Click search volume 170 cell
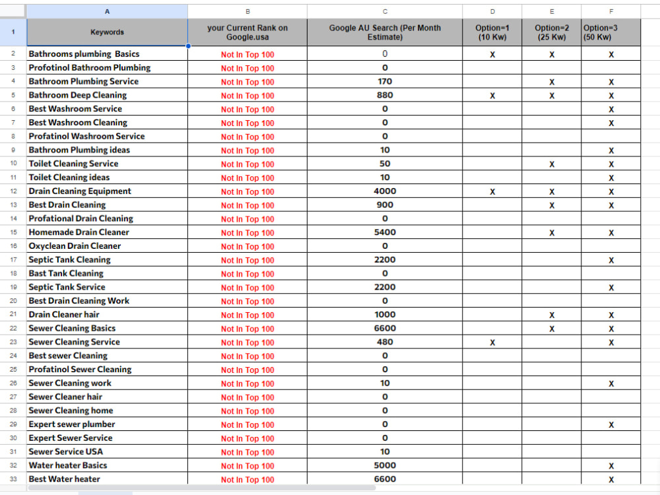 [x=385, y=81]
